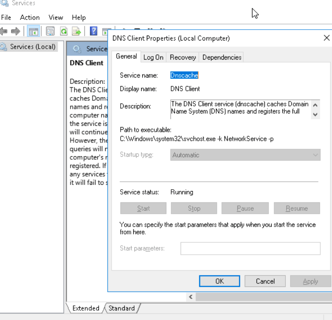Open the Dependencies tab

tap(222, 57)
